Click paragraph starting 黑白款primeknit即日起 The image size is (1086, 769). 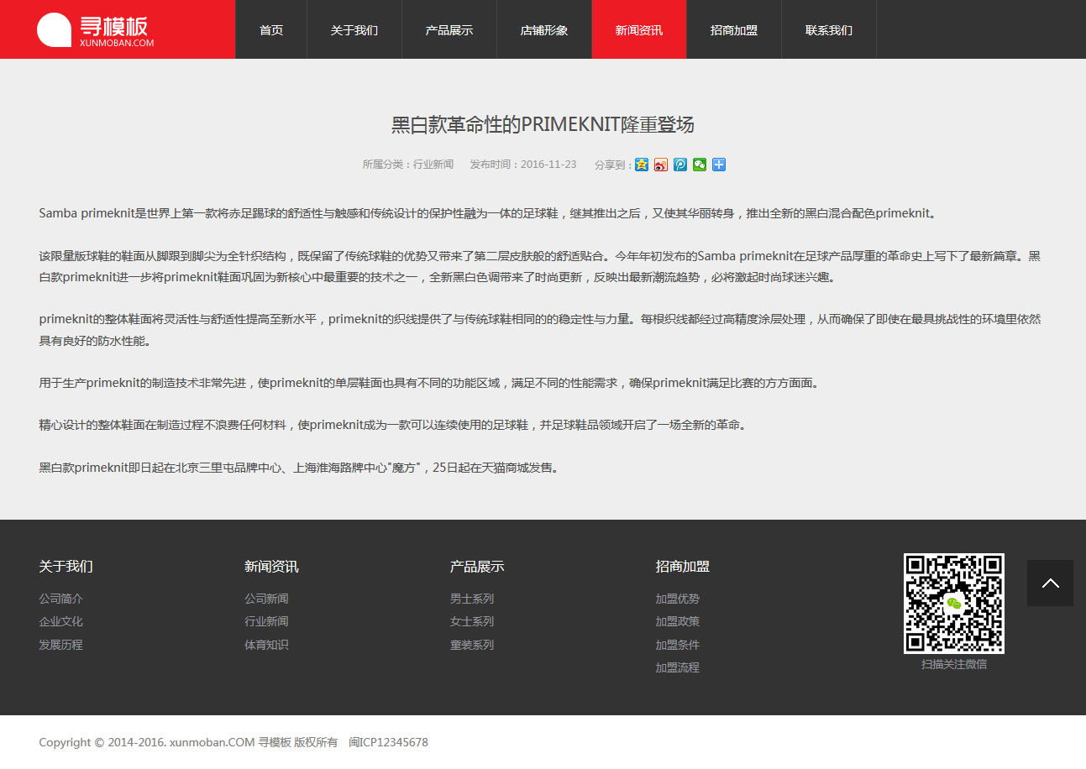[299, 468]
